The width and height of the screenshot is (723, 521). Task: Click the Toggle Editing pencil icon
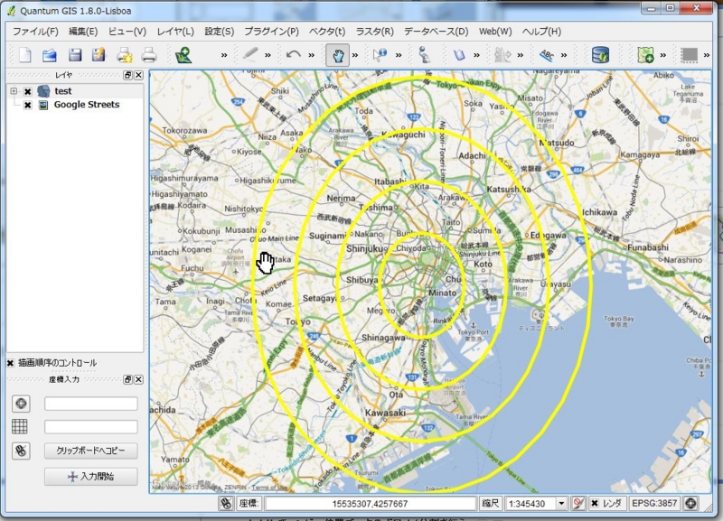point(250,54)
